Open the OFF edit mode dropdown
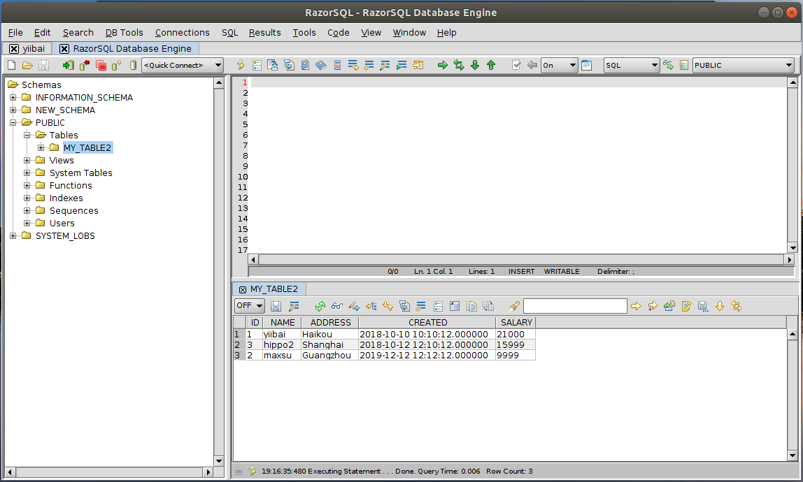The height and width of the screenshot is (482, 803). 250,306
